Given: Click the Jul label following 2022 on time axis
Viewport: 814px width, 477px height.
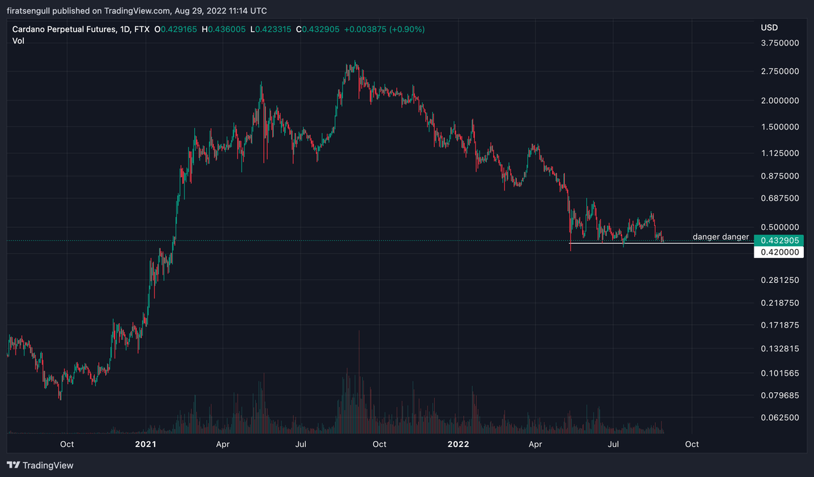Looking at the screenshot, I should point(614,444).
